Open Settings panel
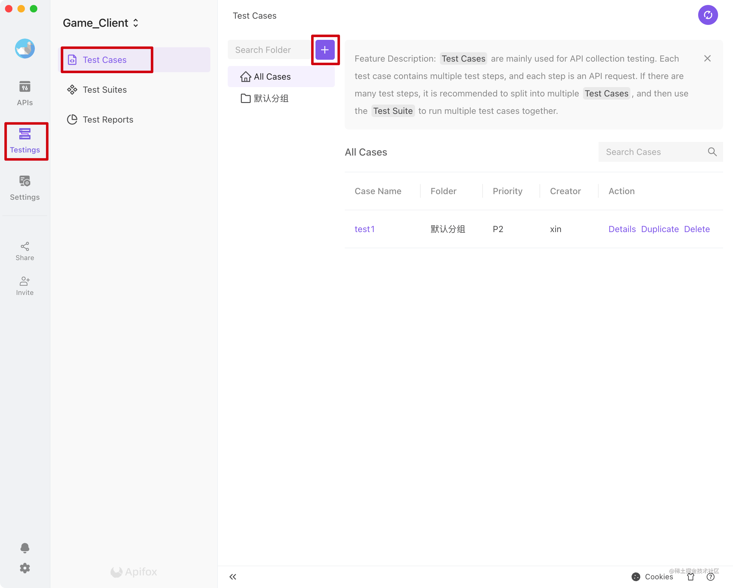 point(25,187)
